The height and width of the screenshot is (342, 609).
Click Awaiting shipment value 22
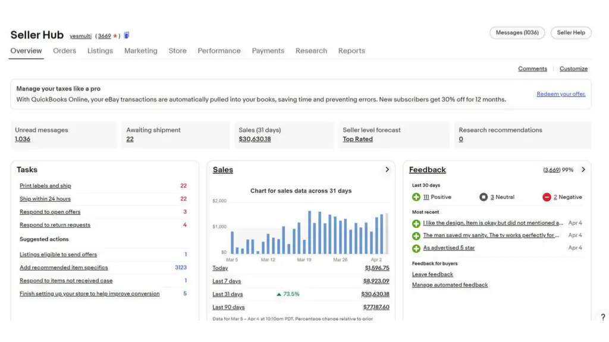coord(130,139)
